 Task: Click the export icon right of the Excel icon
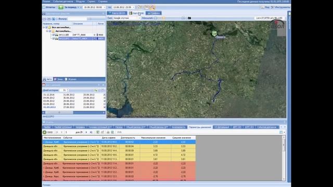[103, 132]
